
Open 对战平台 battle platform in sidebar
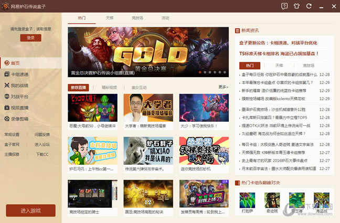click(19, 97)
